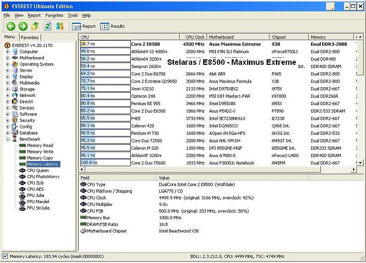Sort by the Motherboard column header
This screenshot has width=366, height=263.
click(x=238, y=37)
